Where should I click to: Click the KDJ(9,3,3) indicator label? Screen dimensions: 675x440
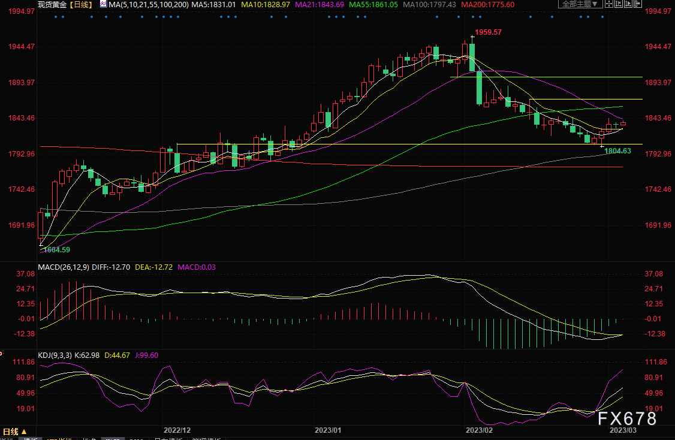[55, 355]
